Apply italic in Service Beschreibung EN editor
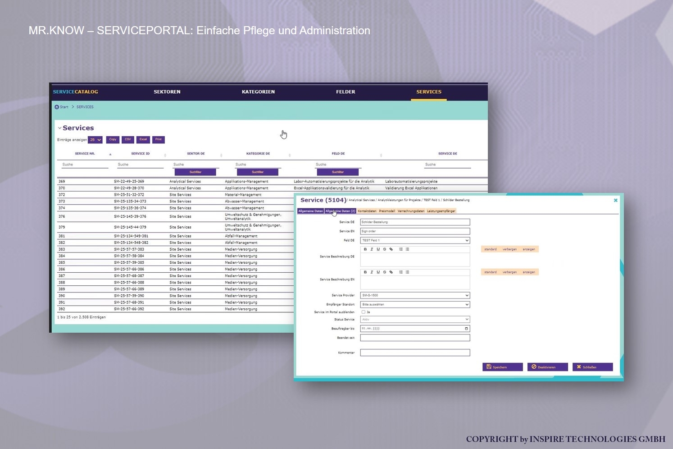 tap(372, 272)
